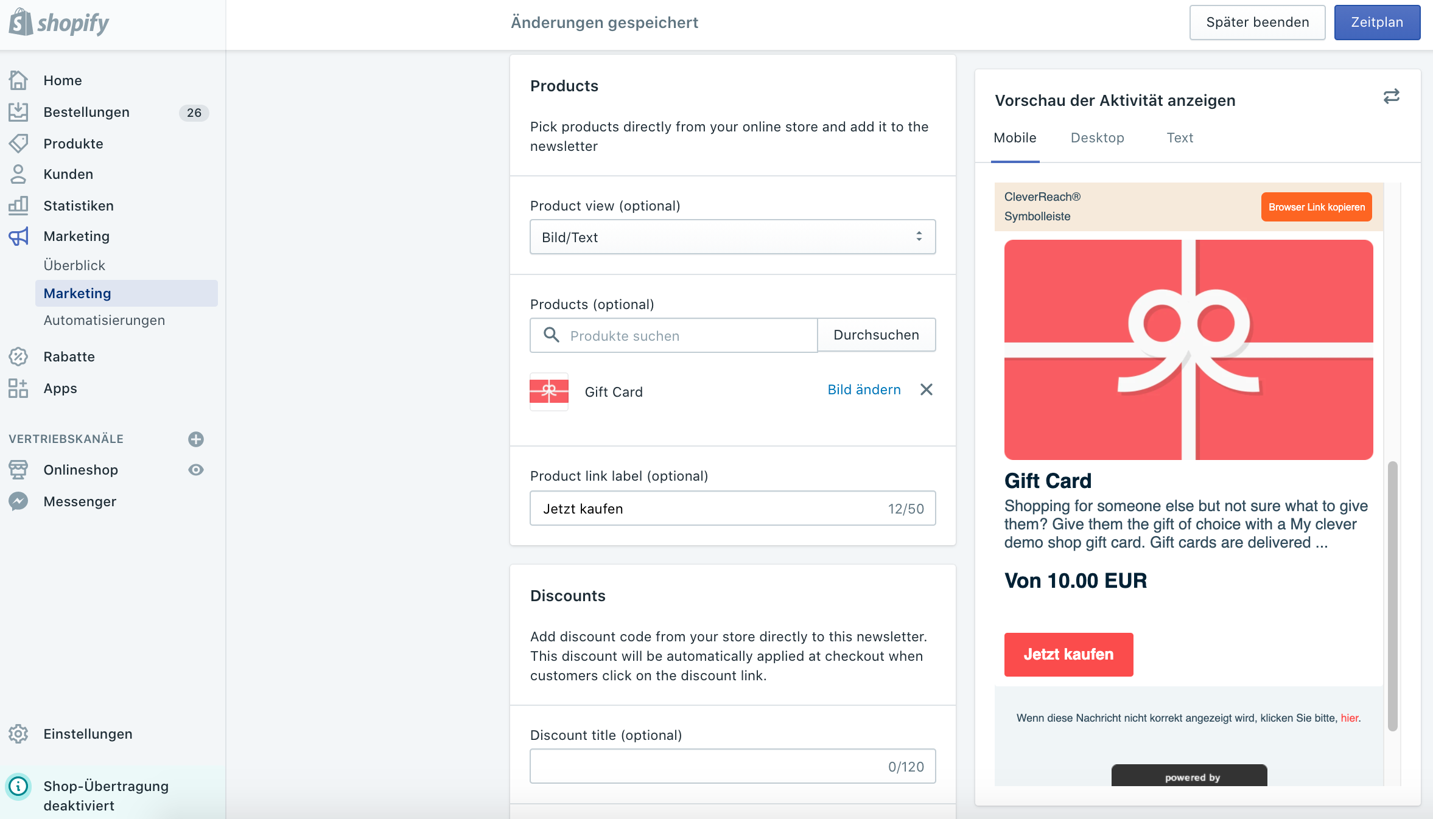Open Bestellungen orders icon
Viewport: 1433px width, 819px height.
18,112
